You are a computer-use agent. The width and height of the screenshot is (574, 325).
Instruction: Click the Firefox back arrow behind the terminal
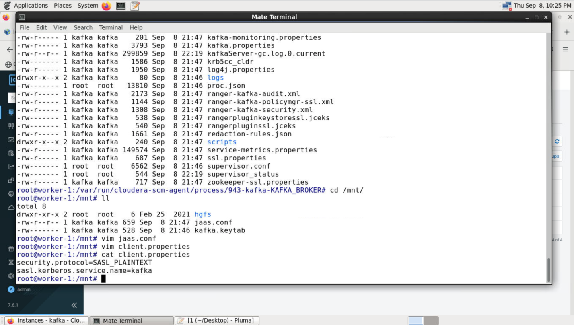pyautogui.click(x=10, y=50)
